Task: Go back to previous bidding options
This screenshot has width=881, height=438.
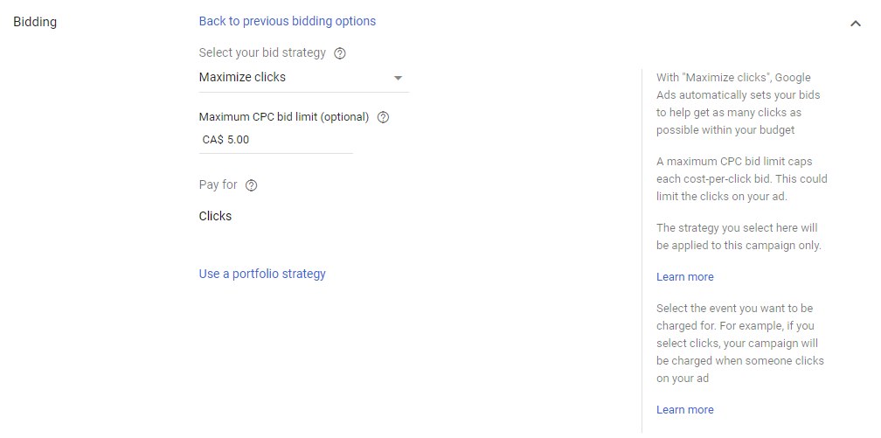Action: (288, 21)
